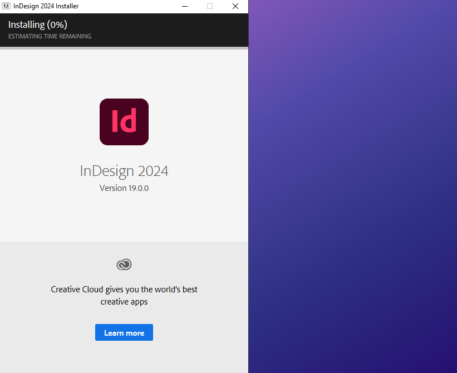Screen dimensions: 457x373
Task: Click the InDesign 2024 heading text
Action: click(124, 171)
